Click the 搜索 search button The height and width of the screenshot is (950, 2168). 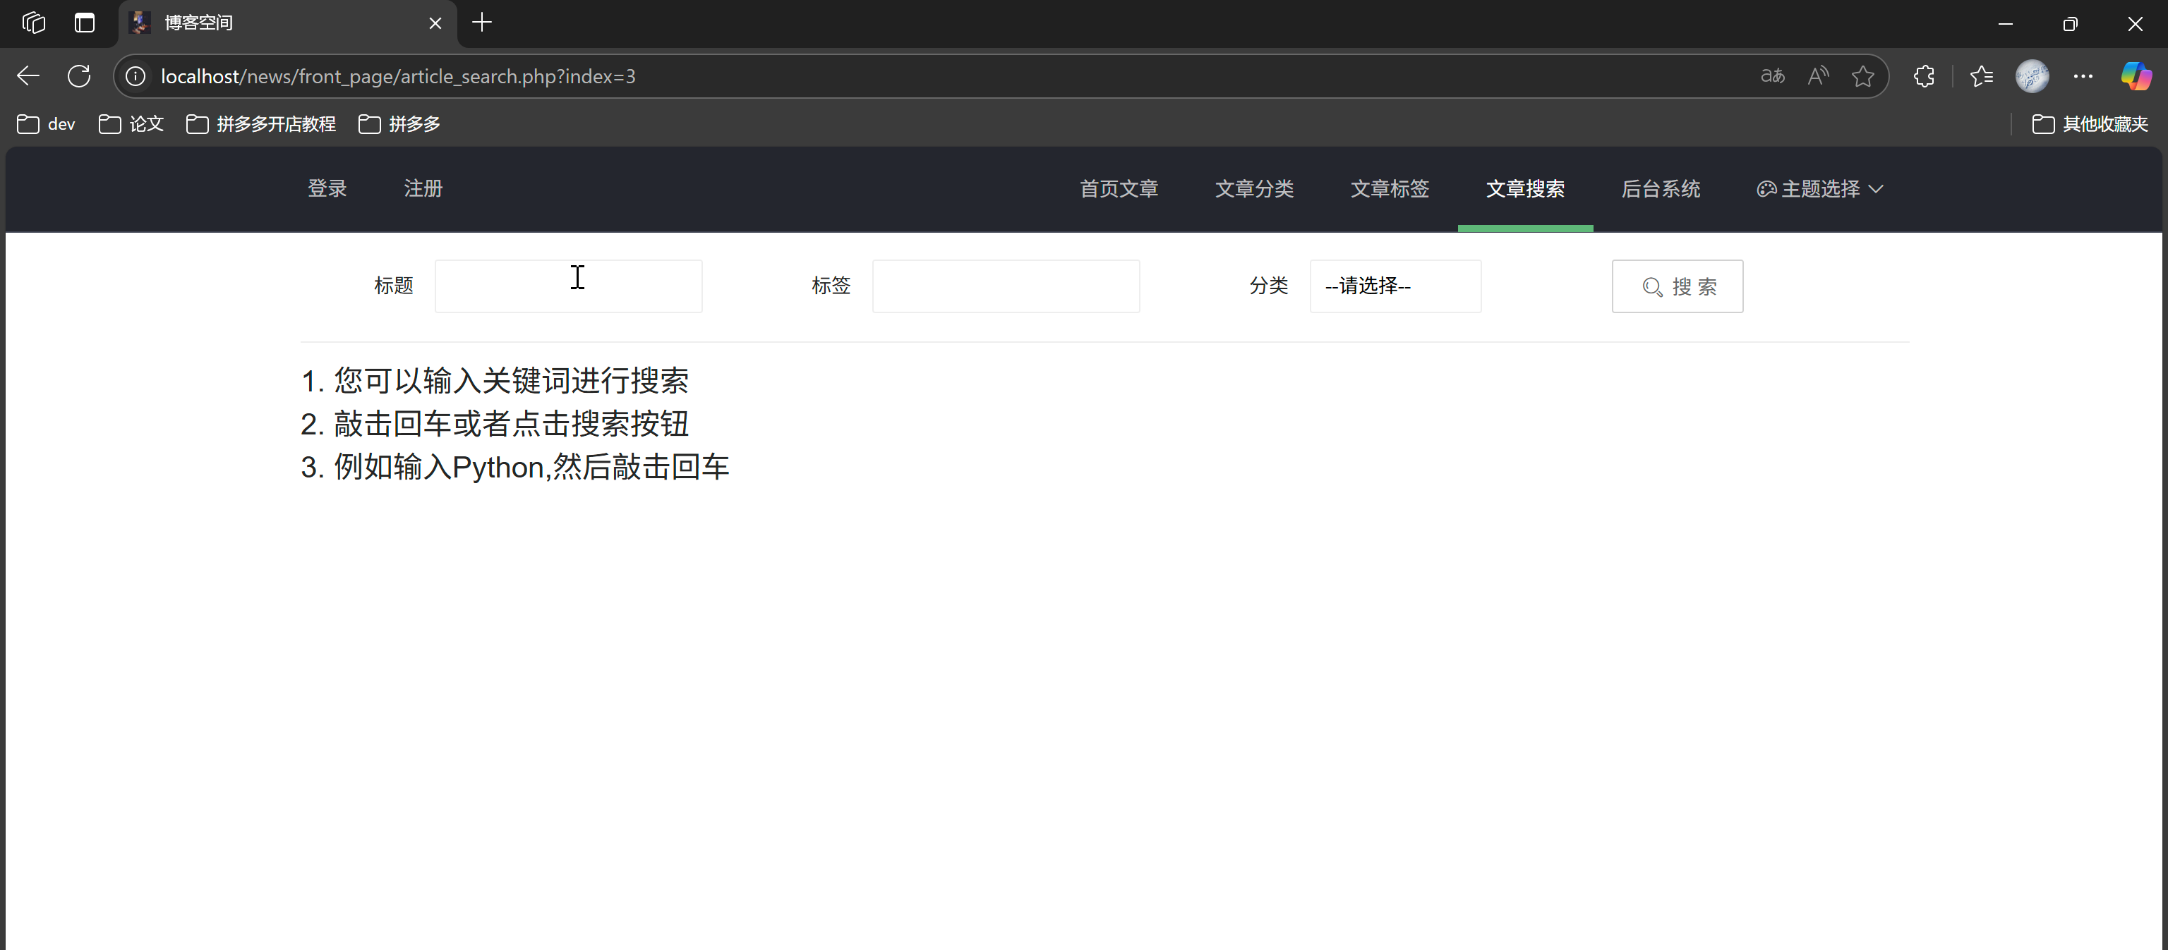[x=1678, y=286]
